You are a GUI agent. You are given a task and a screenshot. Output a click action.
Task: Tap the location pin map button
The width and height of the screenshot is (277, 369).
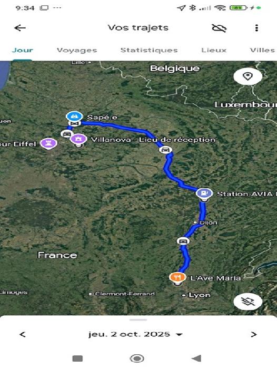248,76
